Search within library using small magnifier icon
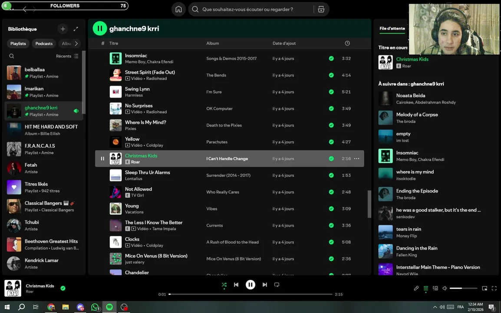501x313 pixels. tap(11, 56)
